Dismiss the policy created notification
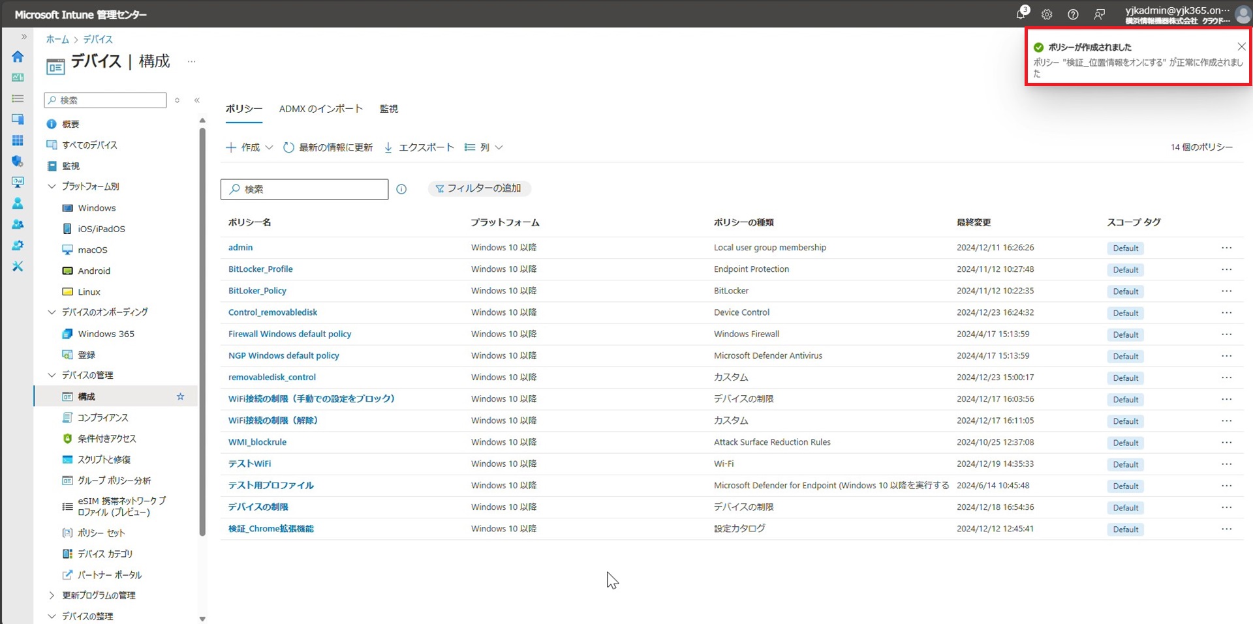This screenshot has height=624, width=1253. click(x=1241, y=46)
